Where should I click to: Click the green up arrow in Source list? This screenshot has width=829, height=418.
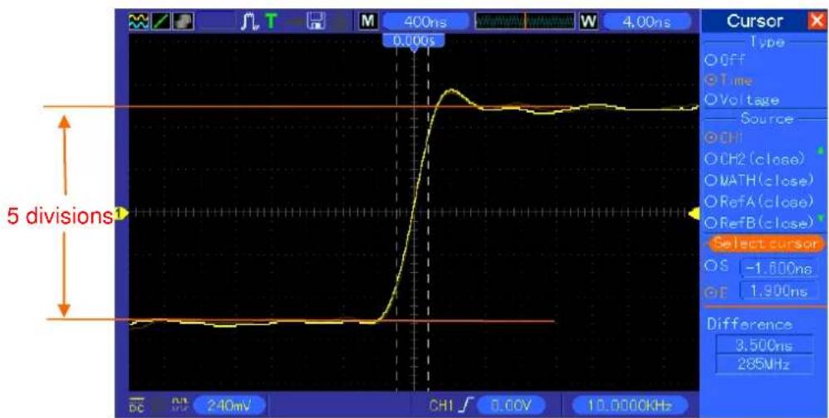click(821, 150)
